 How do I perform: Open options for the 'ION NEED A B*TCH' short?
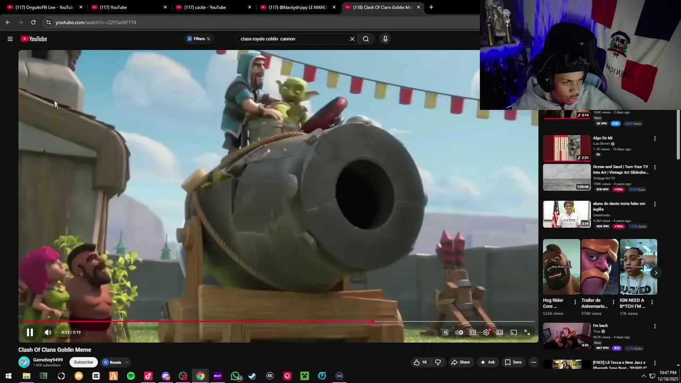pyautogui.click(x=652, y=302)
